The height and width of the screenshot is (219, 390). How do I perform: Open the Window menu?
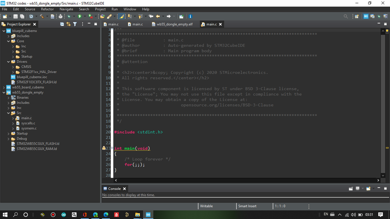pos(130,9)
